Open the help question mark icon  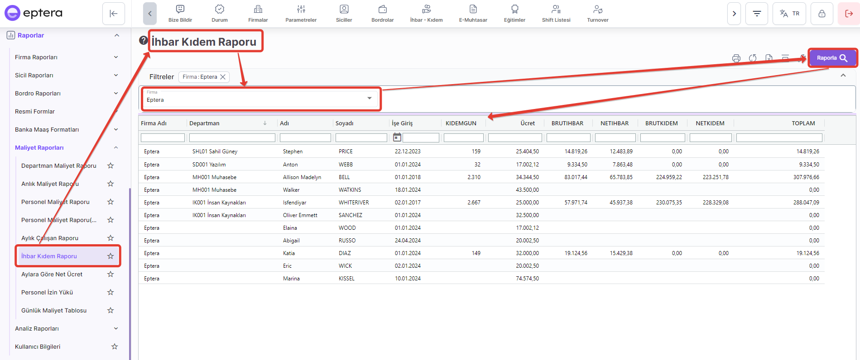pyautogui.click(x=143, y=40)
